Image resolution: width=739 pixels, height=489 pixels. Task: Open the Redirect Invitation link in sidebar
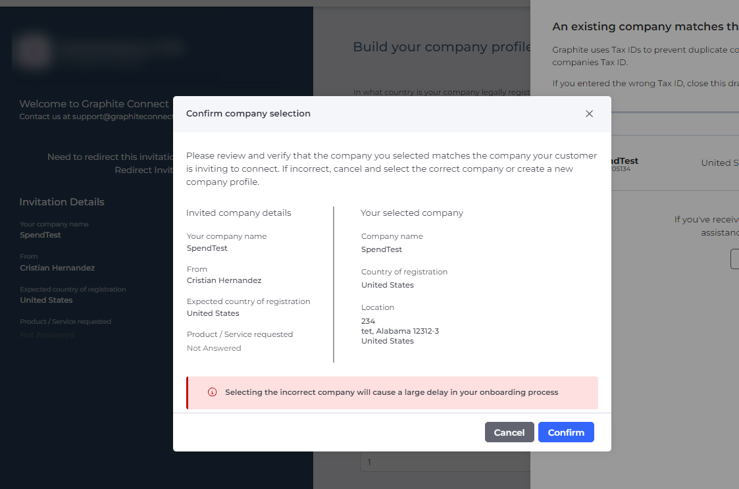(x=143, y=170)
